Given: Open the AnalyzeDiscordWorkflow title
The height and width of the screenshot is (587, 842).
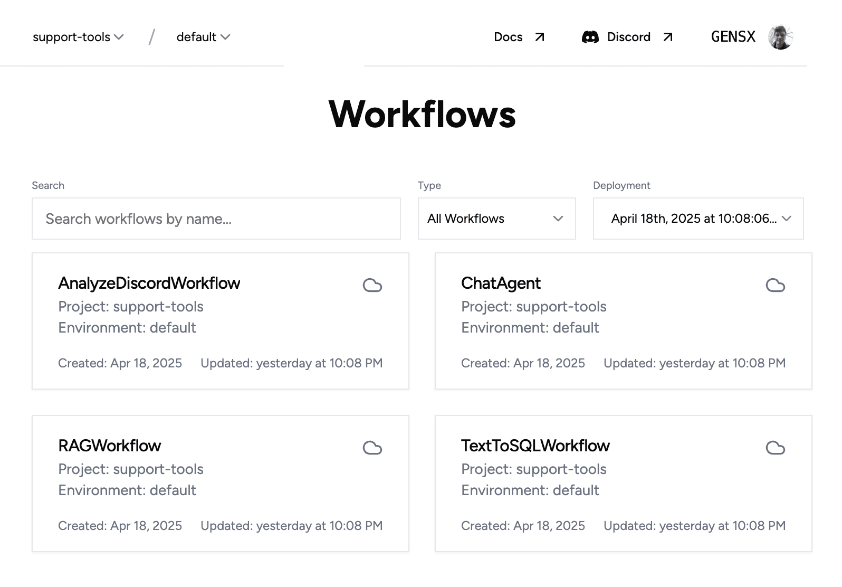Looking at the screenshot, I should click(x=149, y=283).
